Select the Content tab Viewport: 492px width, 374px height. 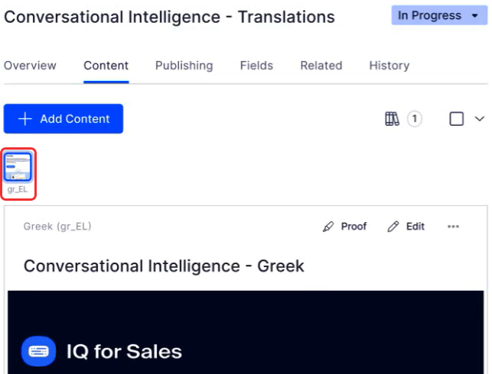(x=106, y=66)
